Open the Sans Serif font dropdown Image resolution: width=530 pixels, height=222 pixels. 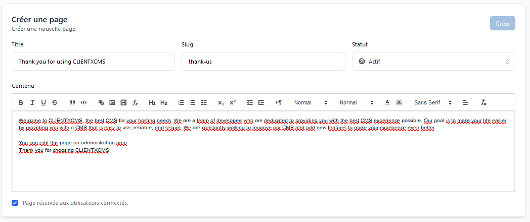(432, 102)
